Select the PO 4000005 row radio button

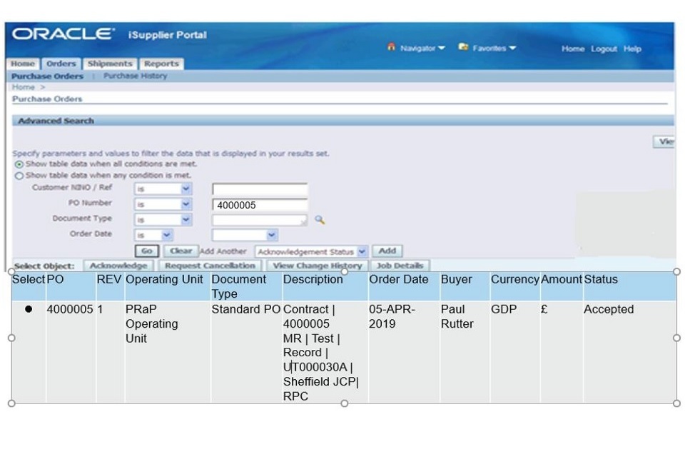tap(29, 309)
